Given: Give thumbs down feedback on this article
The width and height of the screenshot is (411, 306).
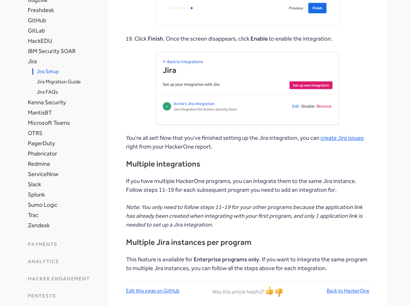Looking at the screenshot, I should click(x=278, y=291).
